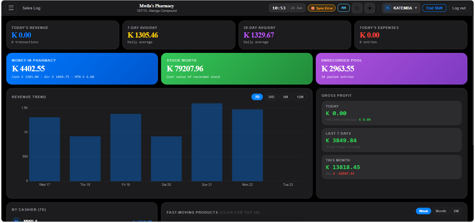
Task: Click the '187/13, George Compound' address
Action: pyautogui.click(x=157, y=11)
